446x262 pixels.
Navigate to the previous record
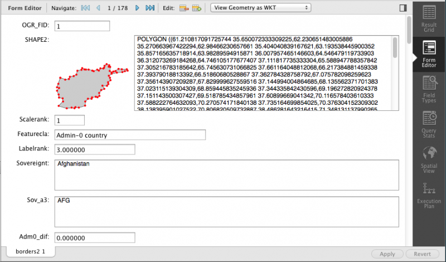[x=99, y=8]
